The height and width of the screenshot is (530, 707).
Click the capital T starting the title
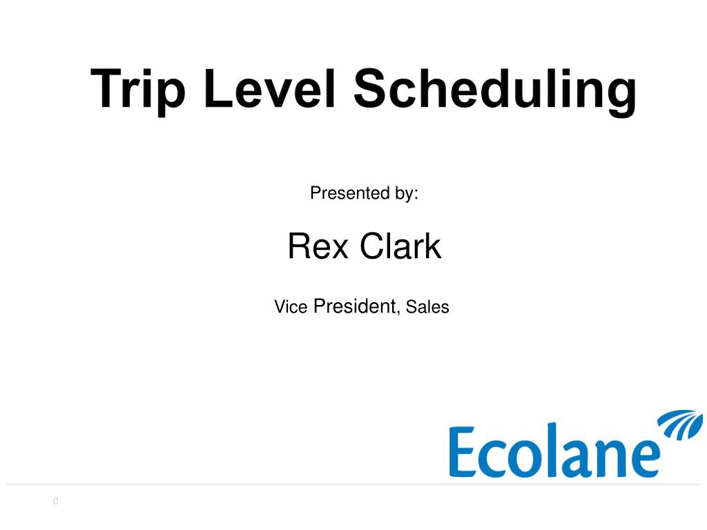[x=106, y=88]
